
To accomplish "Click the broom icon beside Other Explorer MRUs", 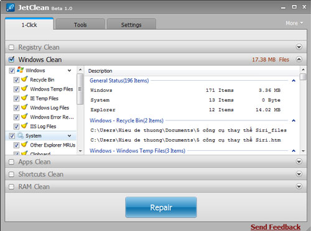I will tap(24, 144).
